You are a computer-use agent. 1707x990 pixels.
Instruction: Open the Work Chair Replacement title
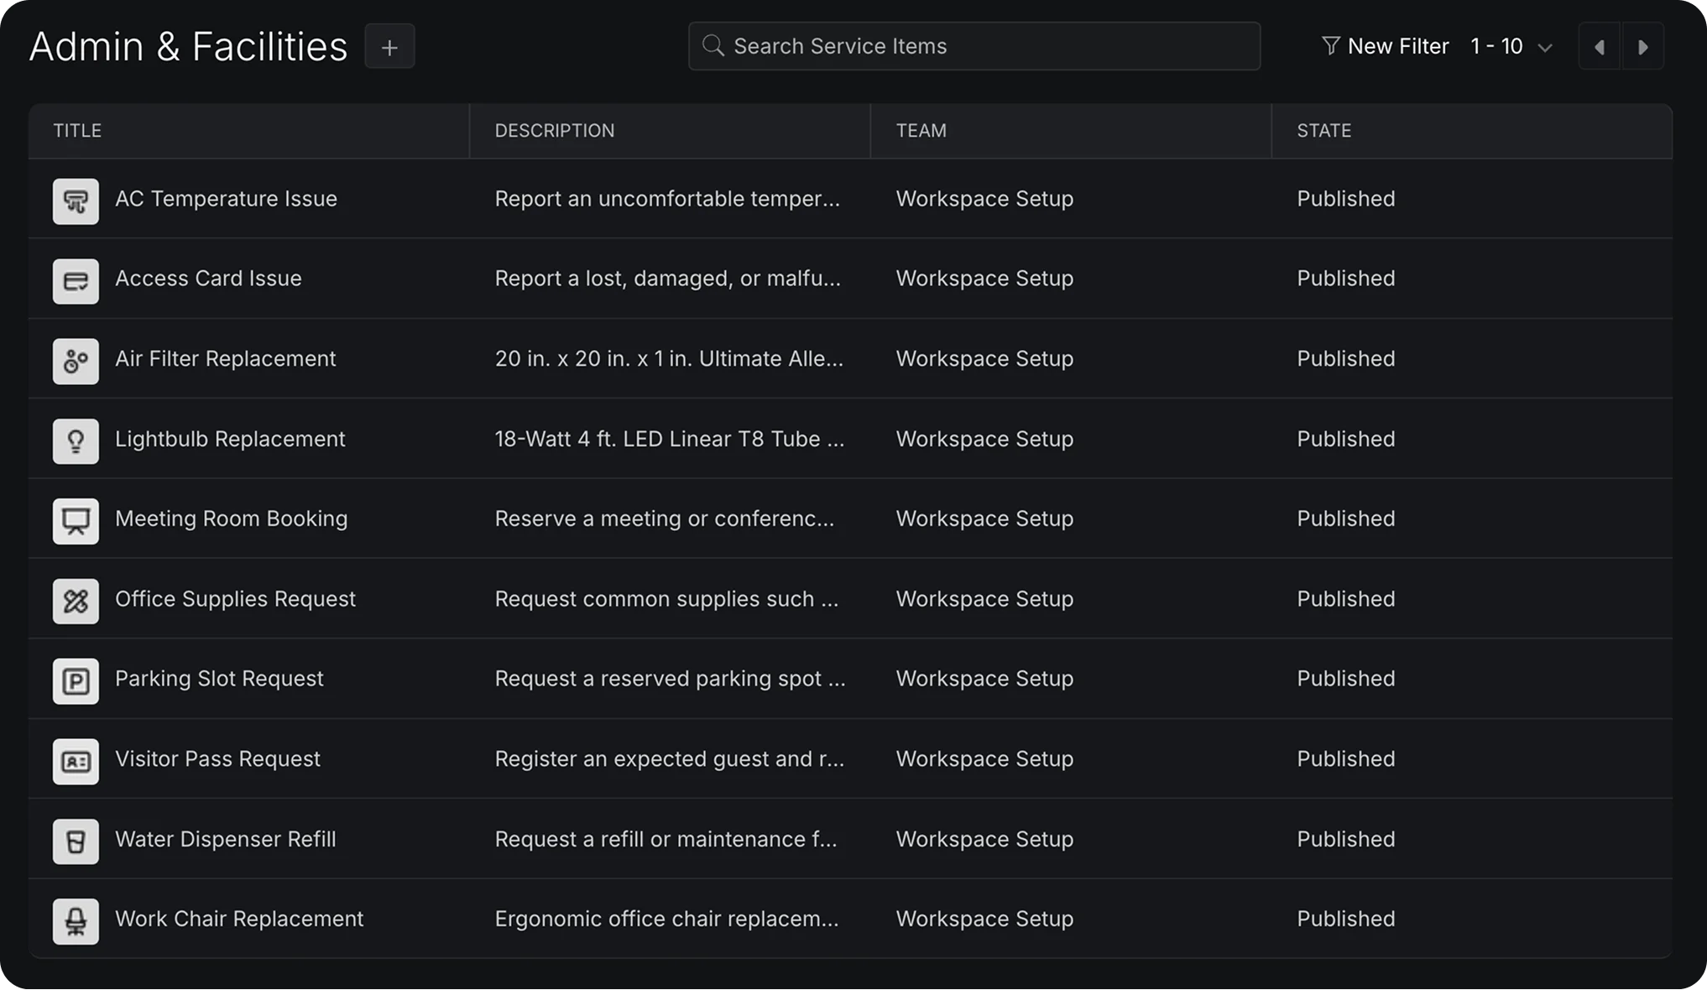239,920
